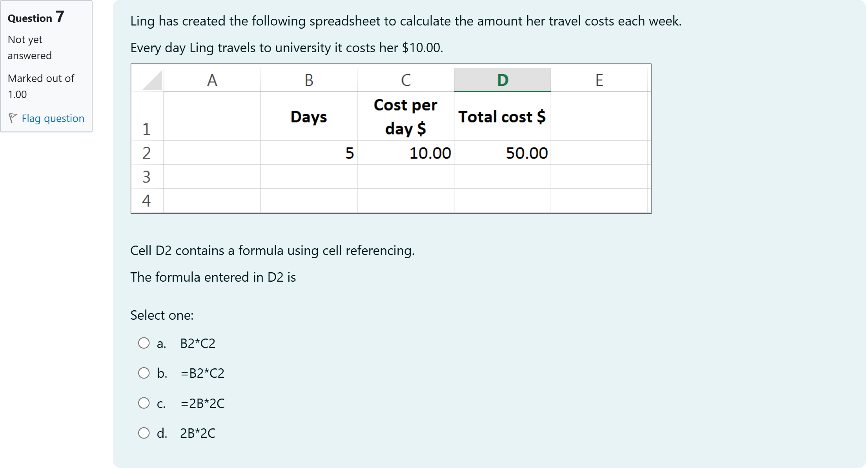Image resolution: width=867 pixels, height=468 pixels.
Task: Click the 'Cost per day $' header cell
Action: coord(406,117)
